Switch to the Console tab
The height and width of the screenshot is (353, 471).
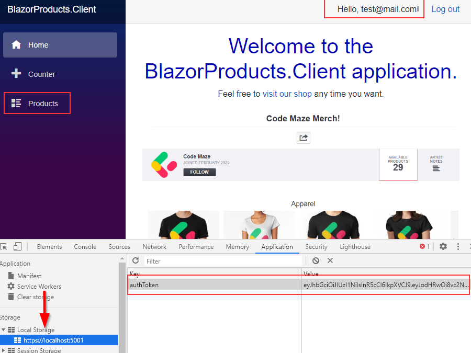[85, 247]
